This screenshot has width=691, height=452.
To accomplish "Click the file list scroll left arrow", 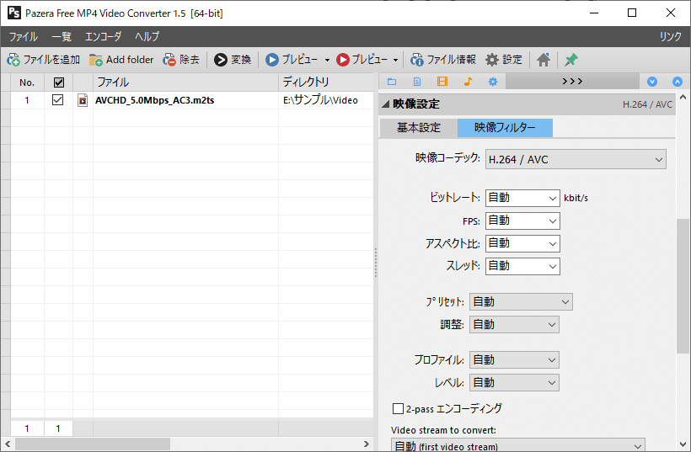I will (7, 444).
